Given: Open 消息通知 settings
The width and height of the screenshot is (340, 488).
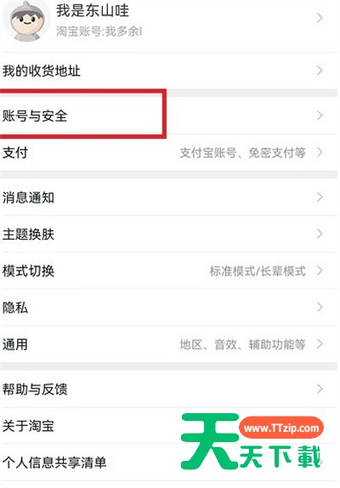Looking at the screenshot, I should click(169, 197).
